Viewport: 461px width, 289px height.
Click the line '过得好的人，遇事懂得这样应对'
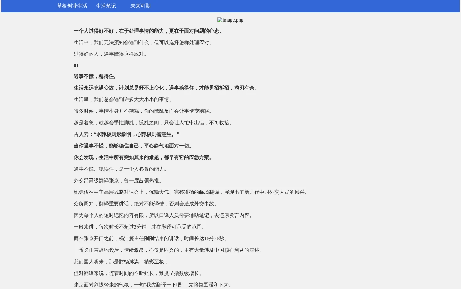click(111, 54)
